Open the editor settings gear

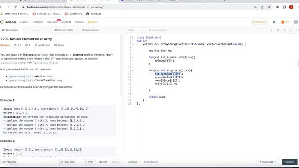coord(291,30)
